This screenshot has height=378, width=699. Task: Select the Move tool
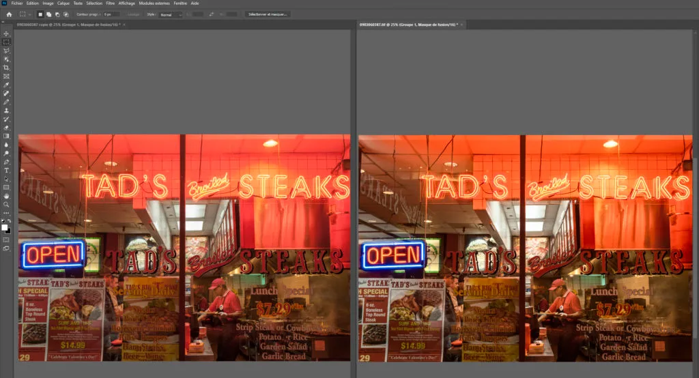(x=6, y=33)
